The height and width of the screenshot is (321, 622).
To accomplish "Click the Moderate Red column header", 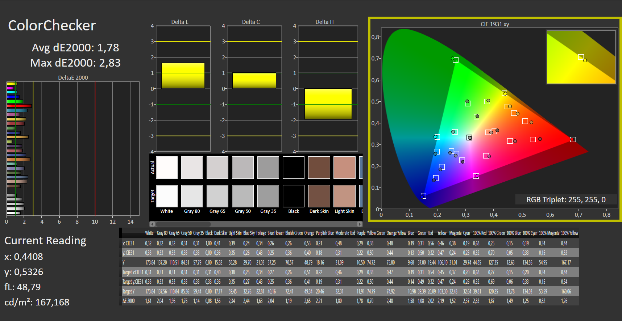I will (345, 233).
